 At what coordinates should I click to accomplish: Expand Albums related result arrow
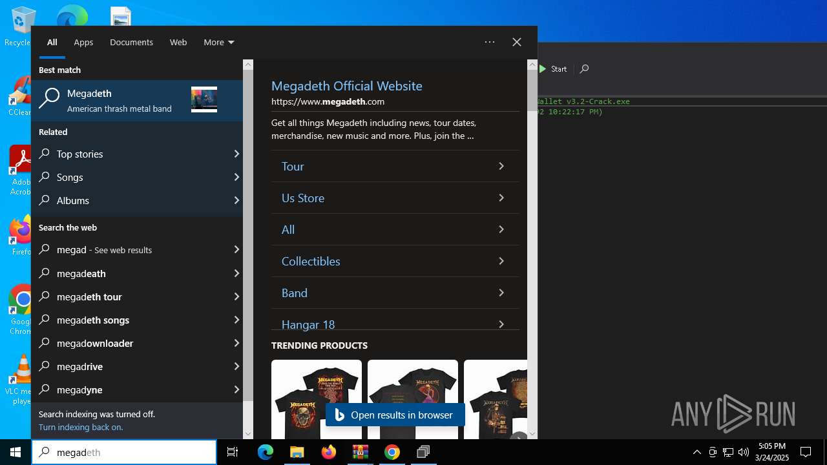[236, 200]
